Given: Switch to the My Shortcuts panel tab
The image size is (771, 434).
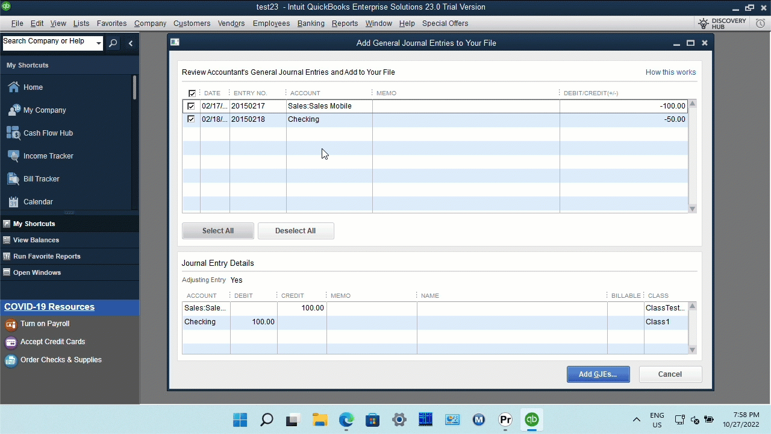Looking at the screenshot, I should [69, 224].
